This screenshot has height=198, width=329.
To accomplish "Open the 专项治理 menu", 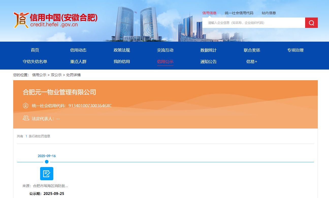I will pos(295,50).
